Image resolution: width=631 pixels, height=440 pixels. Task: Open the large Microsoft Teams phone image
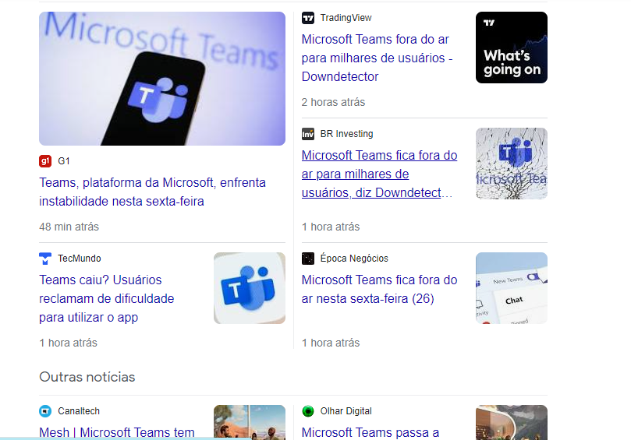[162, 79]
